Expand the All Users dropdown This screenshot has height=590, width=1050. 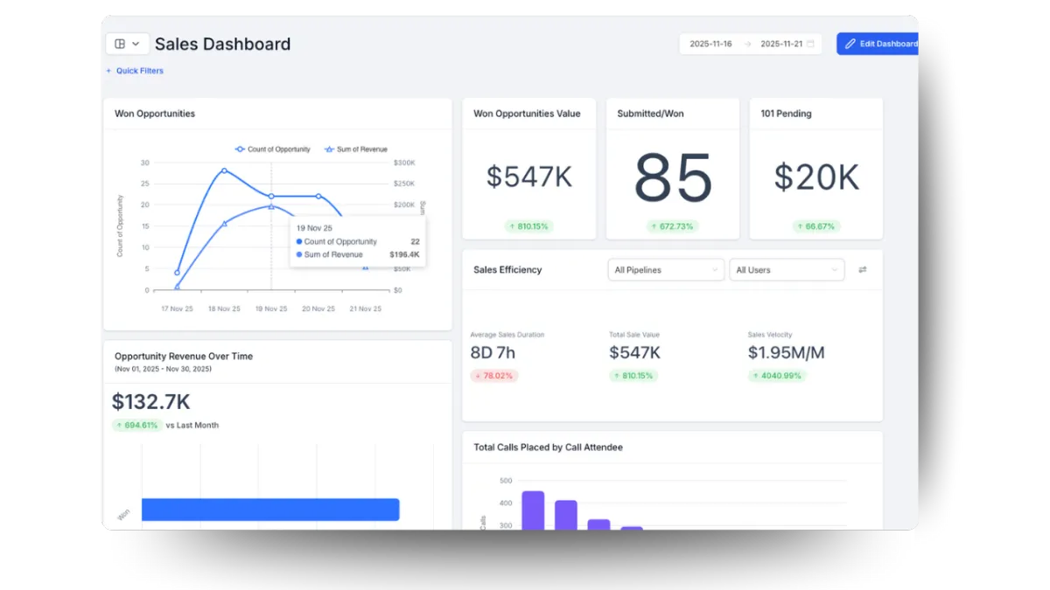[787, 270]
